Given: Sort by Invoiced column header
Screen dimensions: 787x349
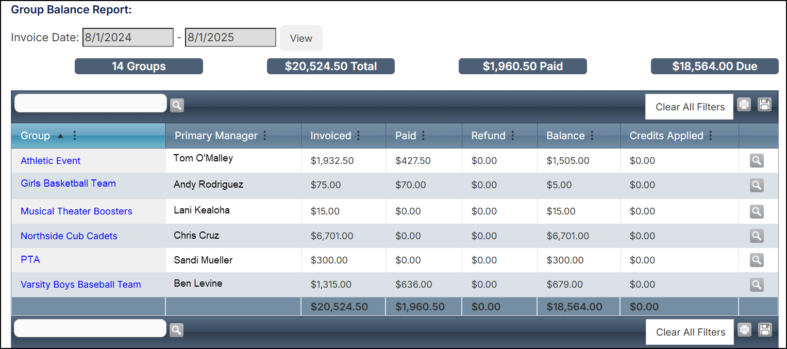Looking at the screenshot, I should pyautogui.click(x=331, y=136).
